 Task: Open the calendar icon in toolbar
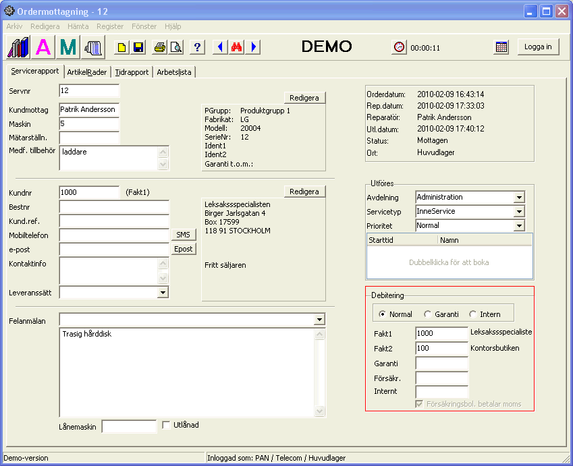tap(501, 47)
